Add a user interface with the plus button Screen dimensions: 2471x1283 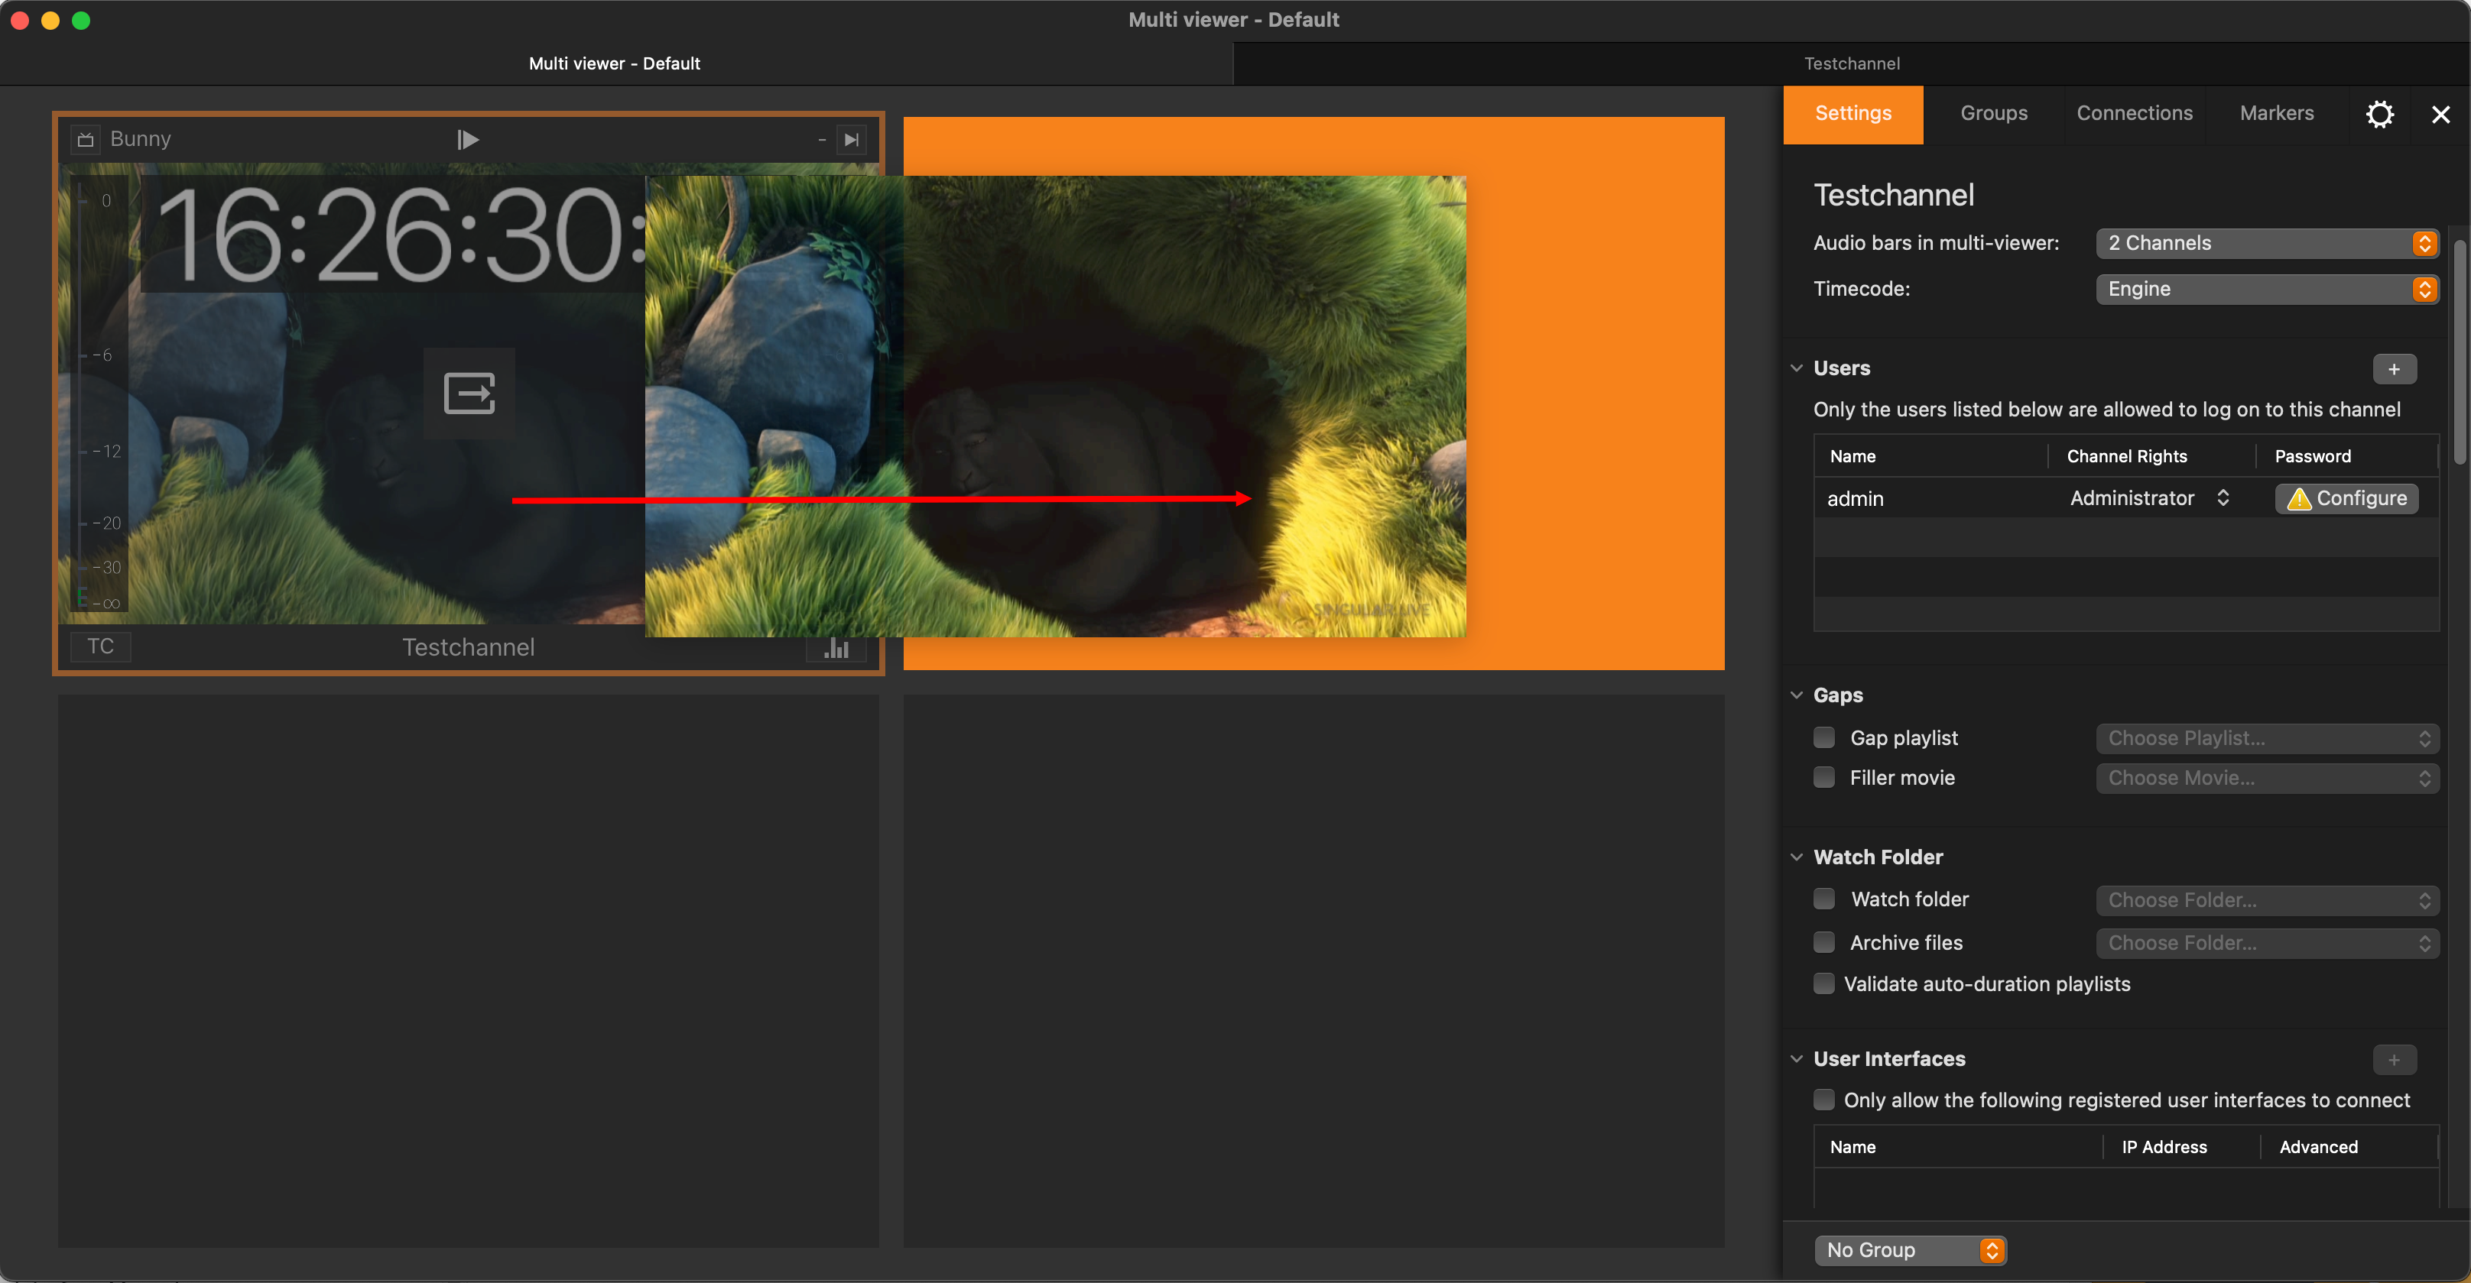[x=2395, y=1060]
